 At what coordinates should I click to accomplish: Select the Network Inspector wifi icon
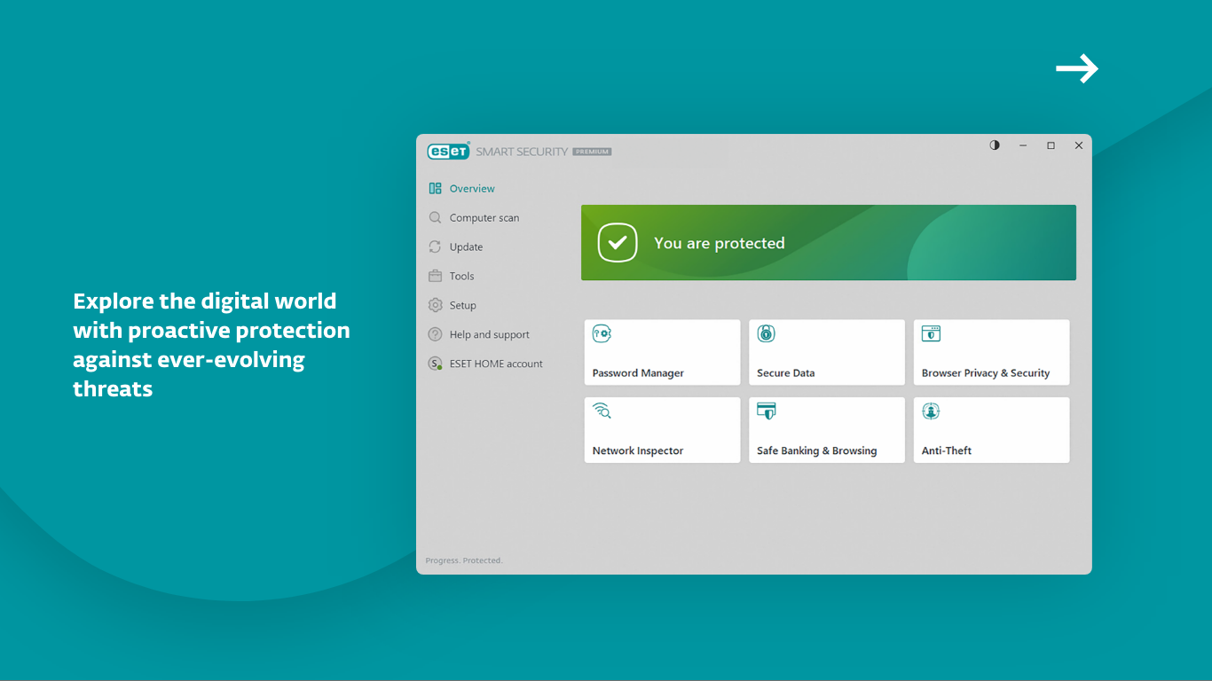(x=602, y=411)
